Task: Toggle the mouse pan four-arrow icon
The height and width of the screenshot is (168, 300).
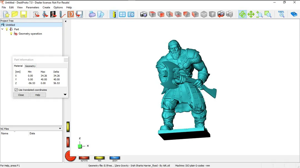Action: (251, 14)
